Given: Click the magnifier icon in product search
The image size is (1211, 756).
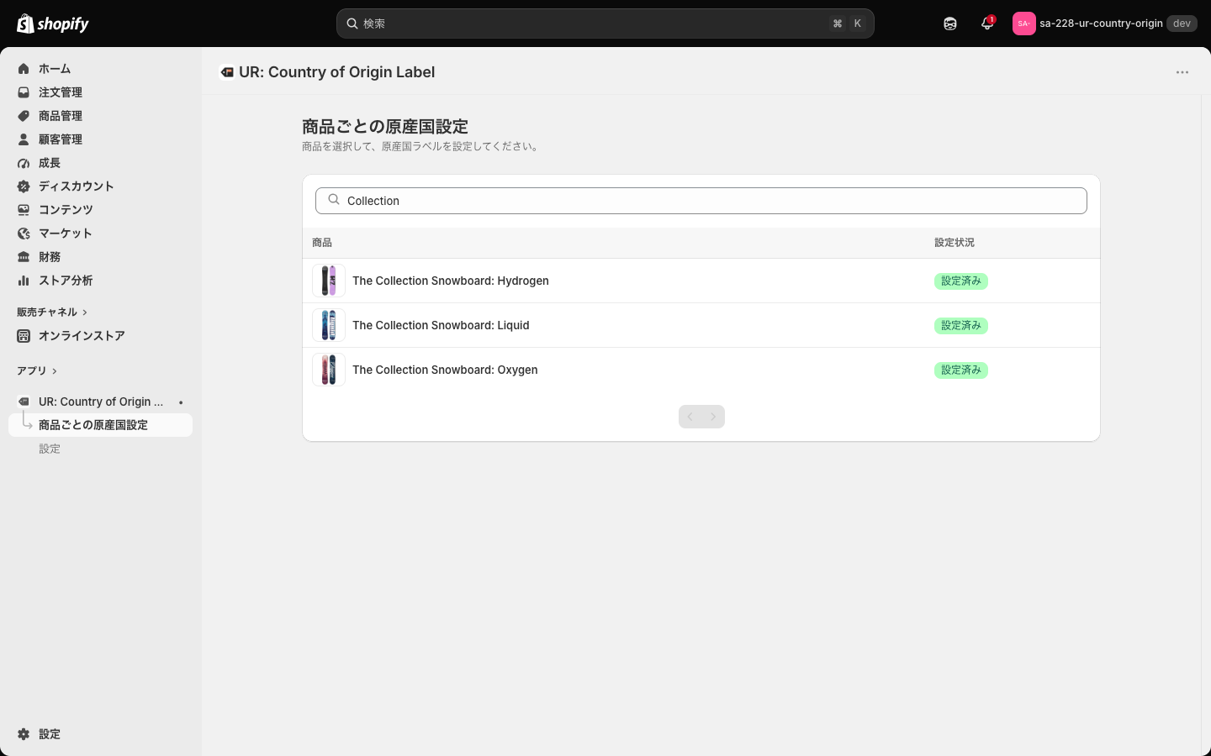Looking at the screenshot, I should coord(334,200).
